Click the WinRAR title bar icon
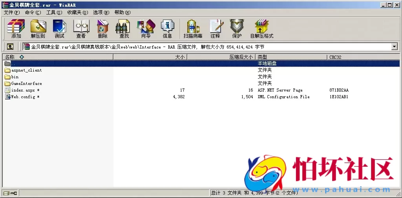 coord(5,5)
